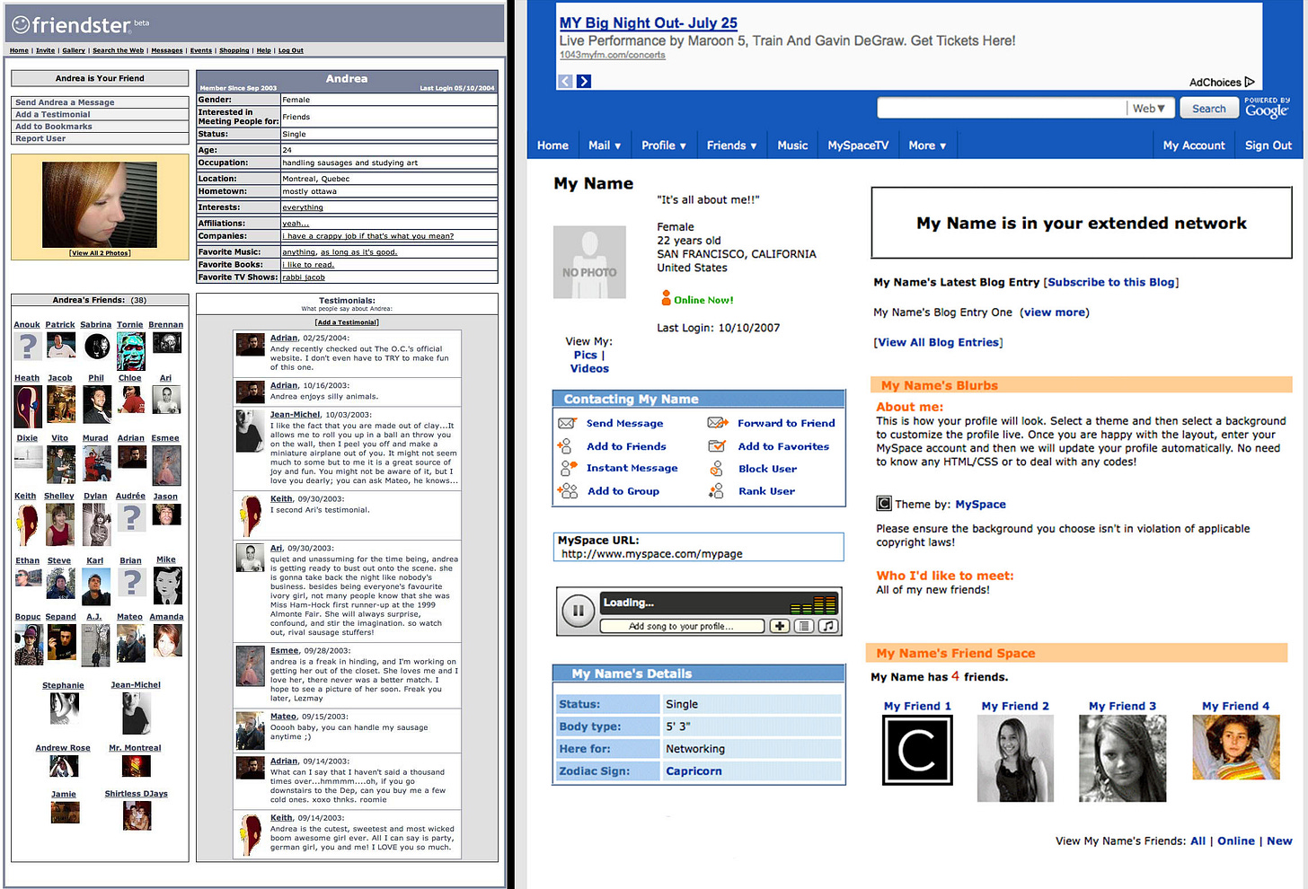
Task: Open Mr. Montreal friend thumbnail
Action: tap(136, 766)
